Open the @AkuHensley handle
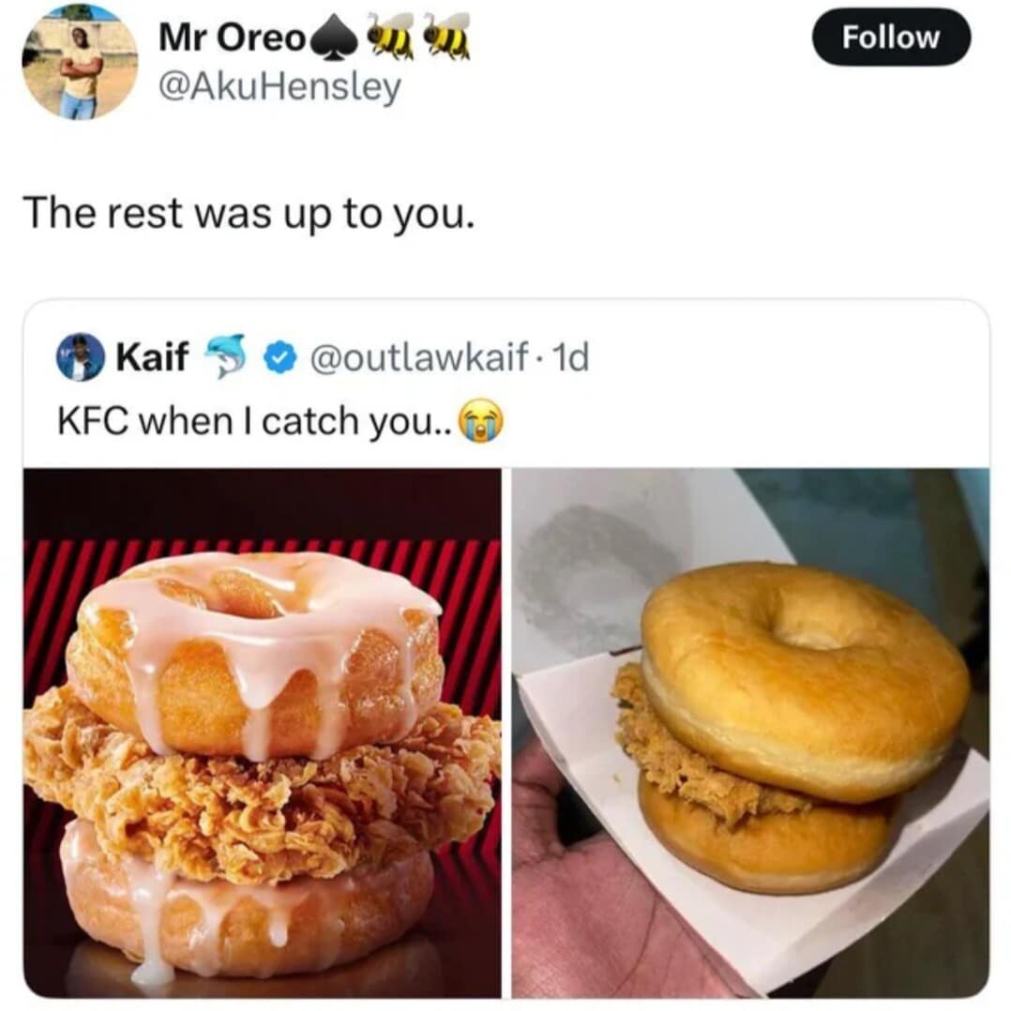This screenshot has height=1011, width=1011. point(279,87)
